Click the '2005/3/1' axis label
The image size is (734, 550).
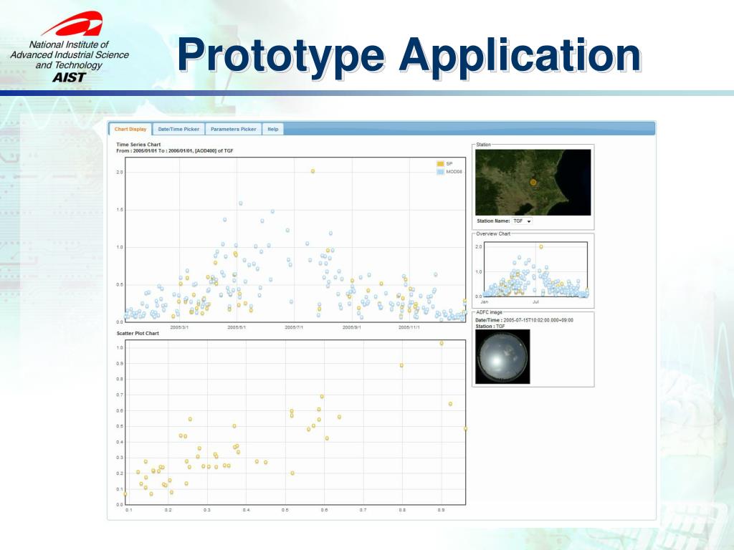click(178, 327)
